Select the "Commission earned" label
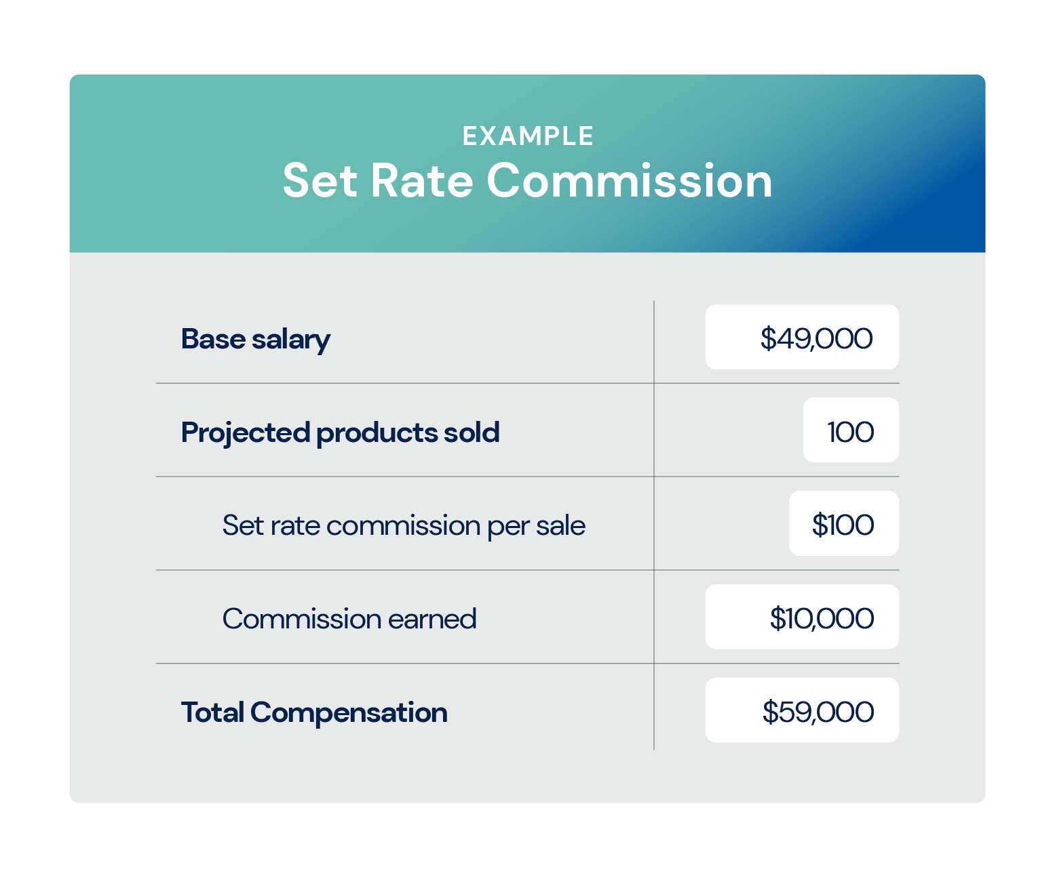 click(x=349, y=619)
